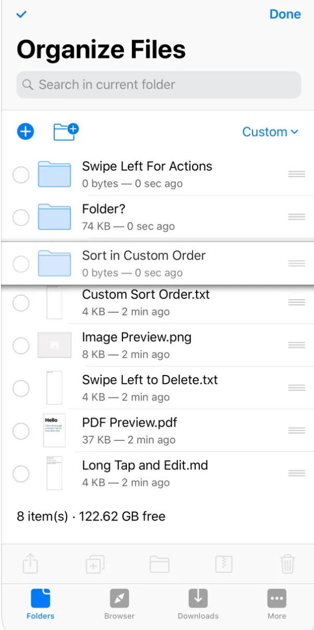The image size is (314, 630).
Task: Select the Swipe Left For Actions folder circle
Action: pyautogui.click(x=21, y=175)
